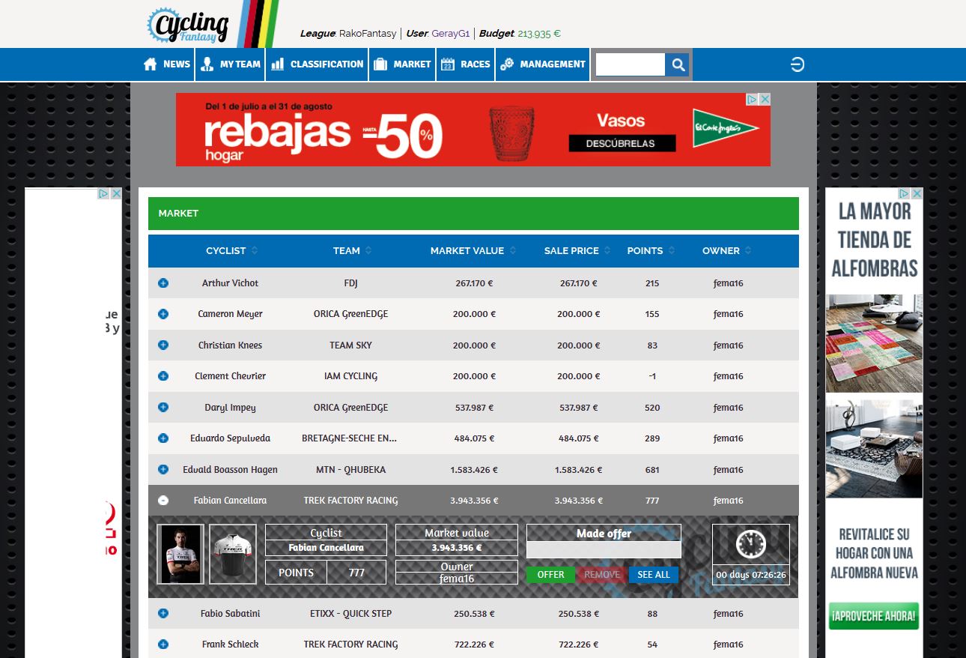
Task: Expand the Arthur Vichot row
Action: [163, 283]
